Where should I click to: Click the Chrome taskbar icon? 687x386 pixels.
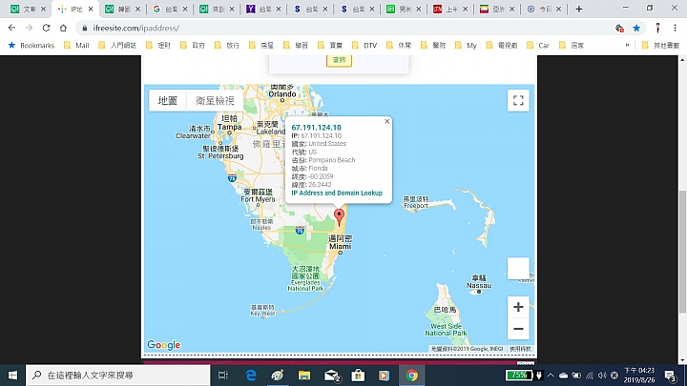pyautogui.click(x=411, y=376)
